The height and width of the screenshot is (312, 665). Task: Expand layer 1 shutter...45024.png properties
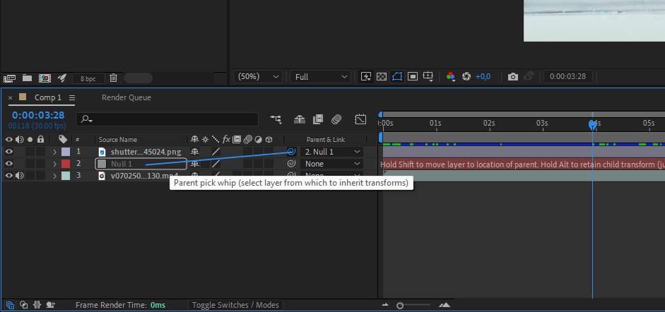(x=54, y=152)
